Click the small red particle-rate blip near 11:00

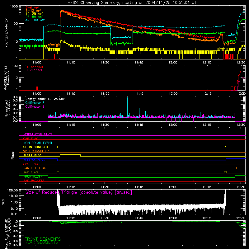pos(37,88)
